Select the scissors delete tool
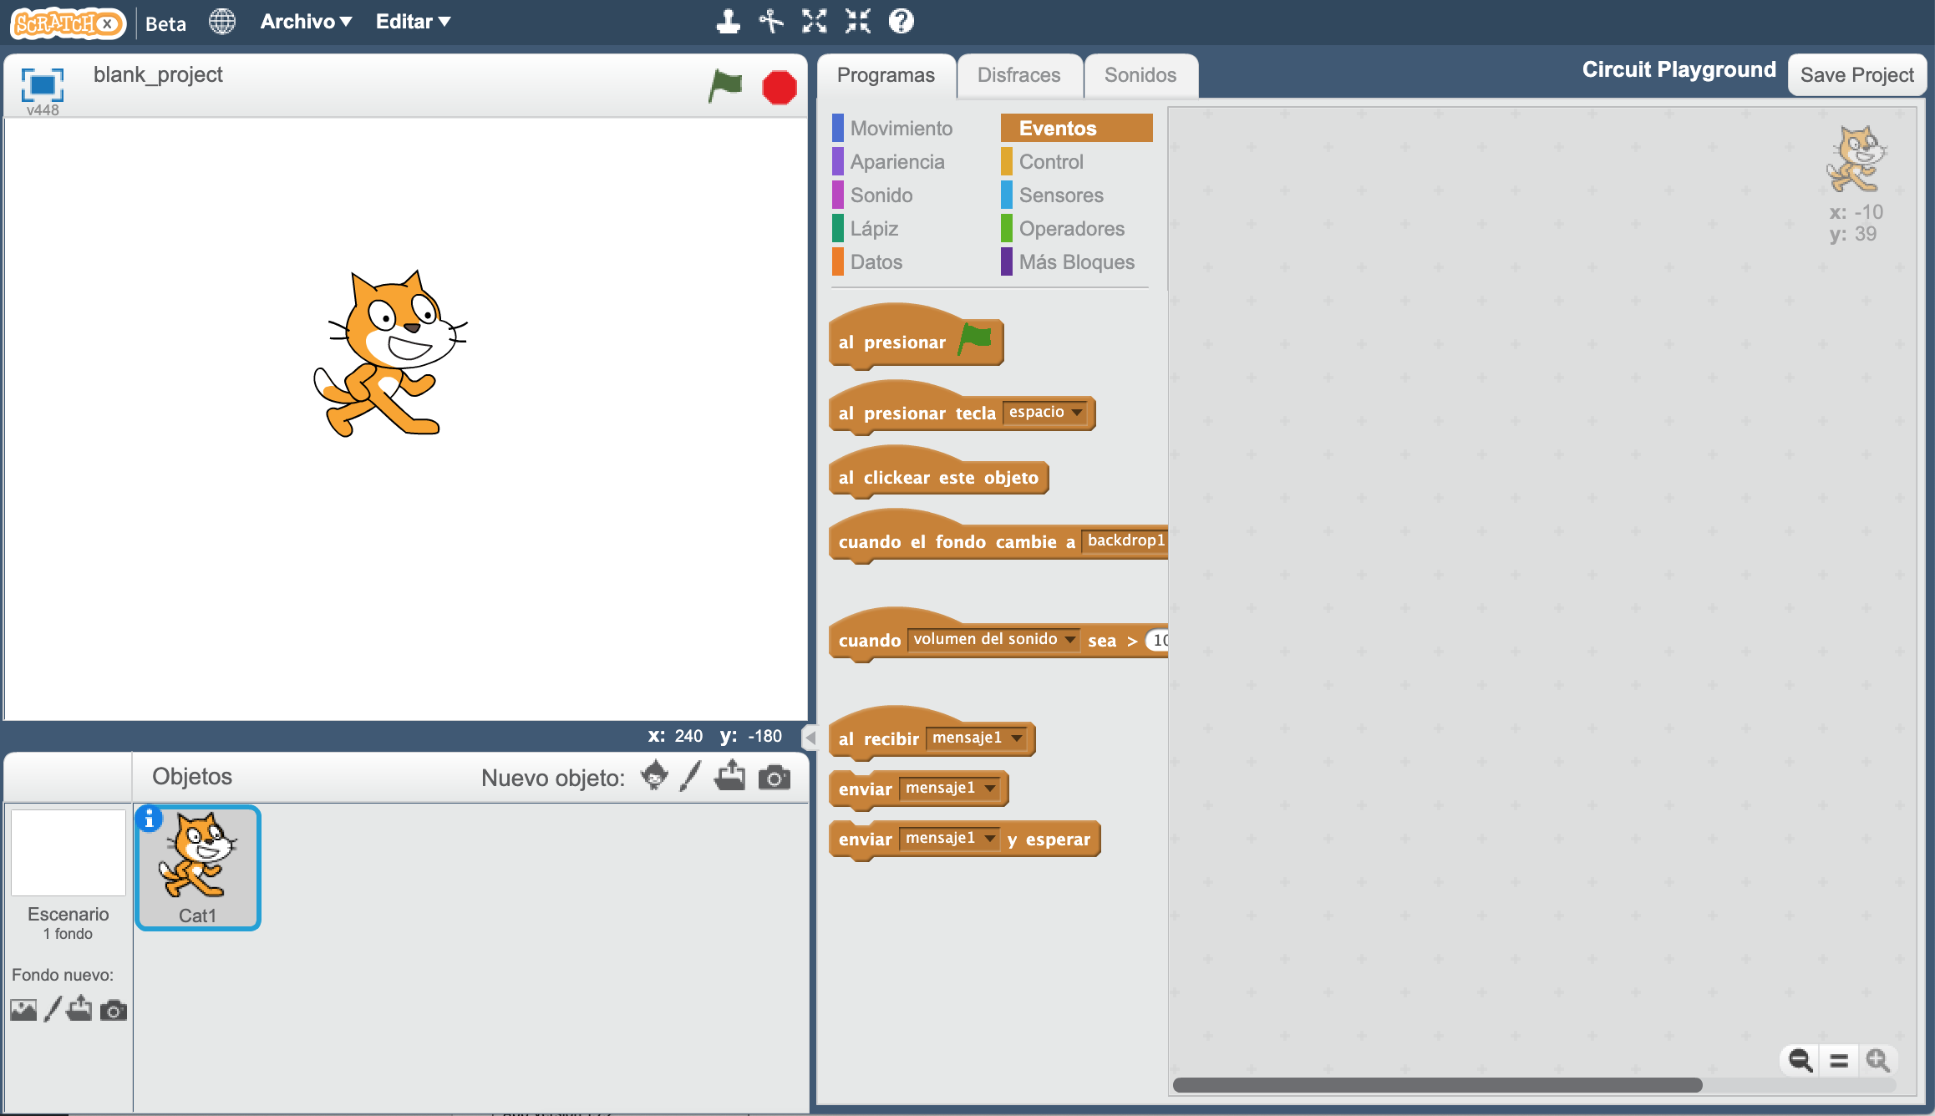1935x1116 pixels. point(771,22)
